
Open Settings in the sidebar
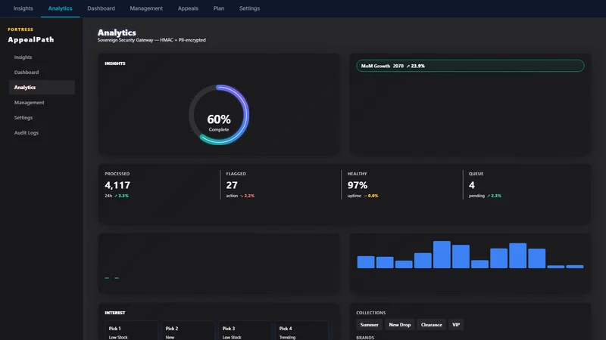pos(42,117)
